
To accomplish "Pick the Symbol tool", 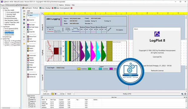I will coord(30,70).
